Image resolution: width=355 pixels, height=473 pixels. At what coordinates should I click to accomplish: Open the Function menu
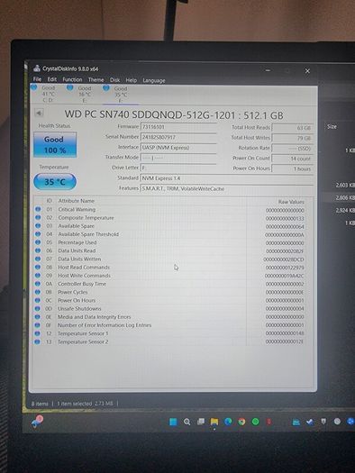[x=72, y=79]
